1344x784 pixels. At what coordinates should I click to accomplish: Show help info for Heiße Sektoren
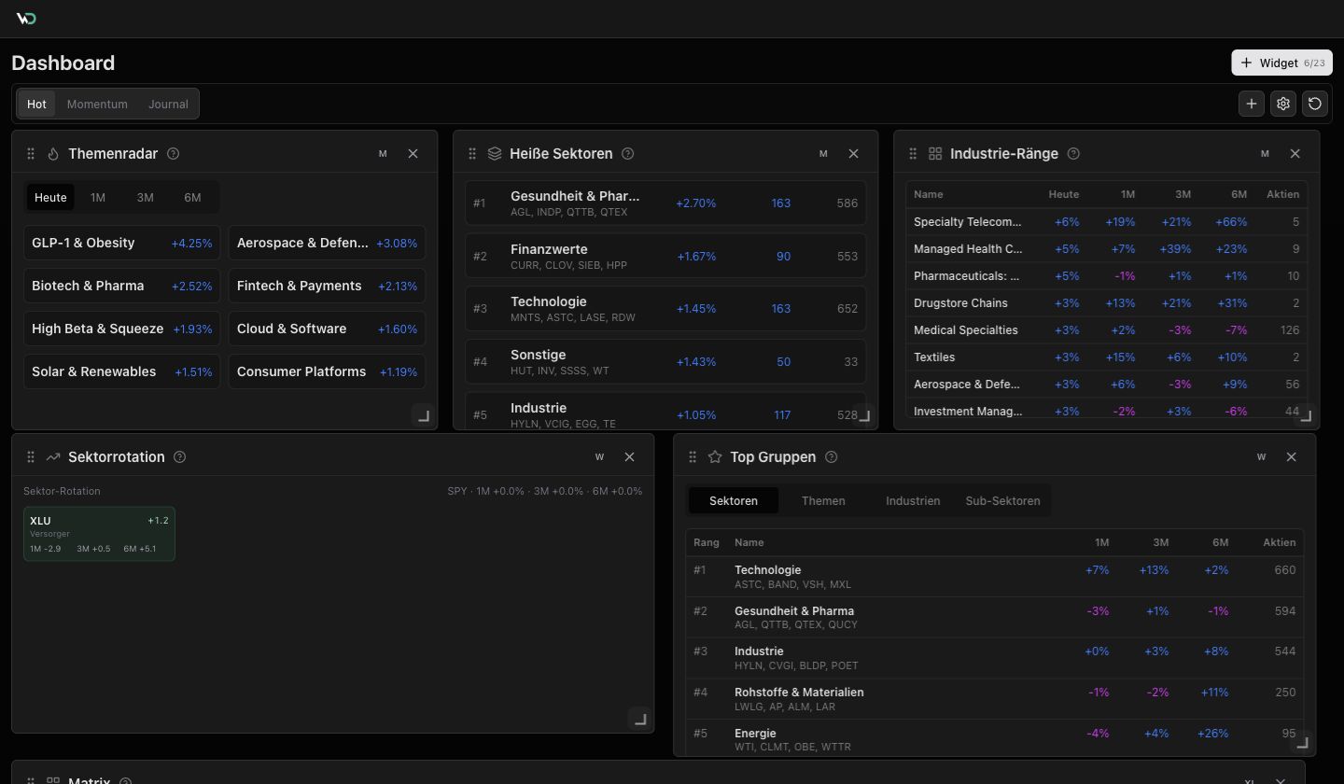[x=627, y=153]
